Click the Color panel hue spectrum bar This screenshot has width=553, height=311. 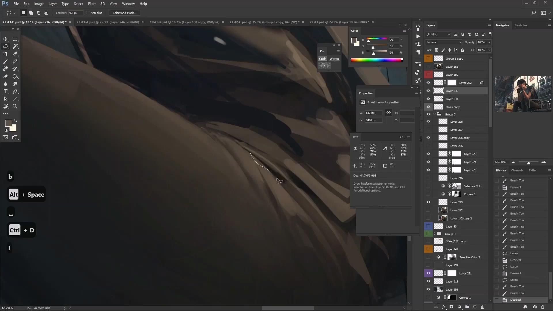[377, 60]
